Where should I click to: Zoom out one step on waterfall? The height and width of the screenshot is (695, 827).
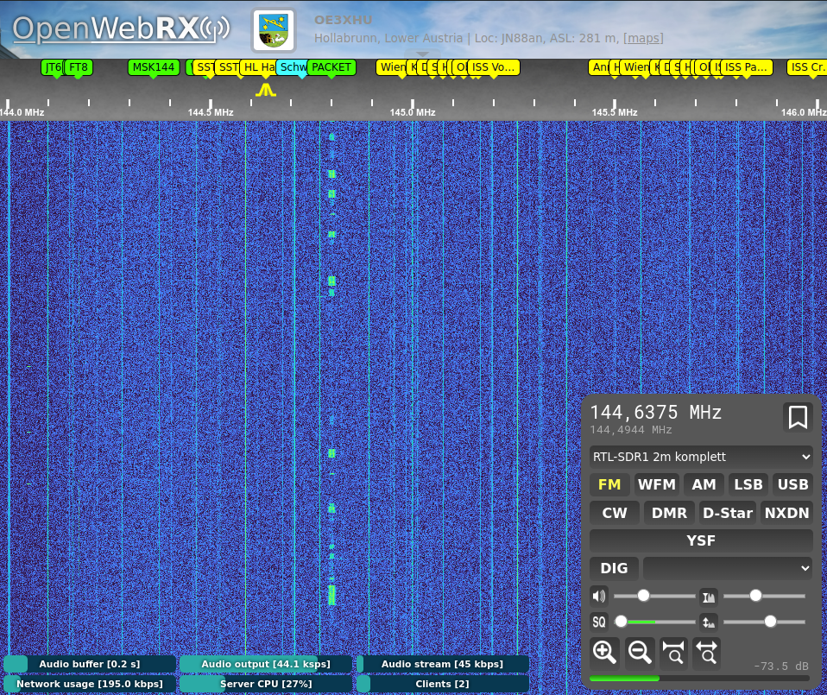640,653
